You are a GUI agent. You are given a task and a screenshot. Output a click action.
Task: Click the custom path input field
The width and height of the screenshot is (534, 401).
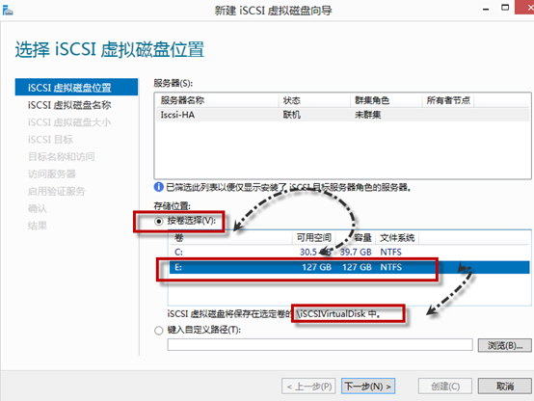point(320,345)
